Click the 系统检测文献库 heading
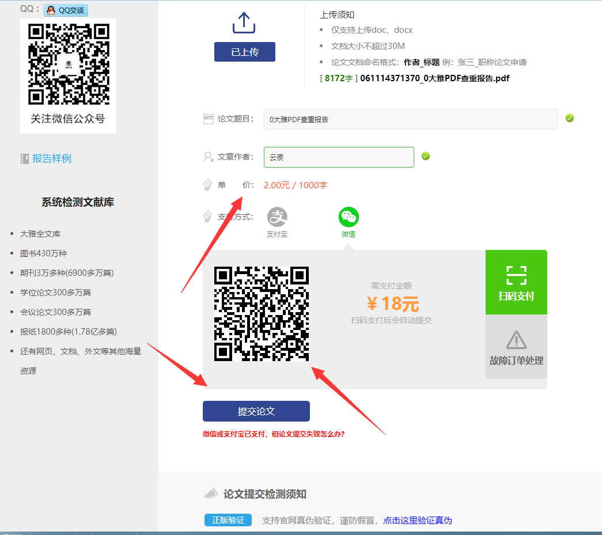 (x=78, y=202)
